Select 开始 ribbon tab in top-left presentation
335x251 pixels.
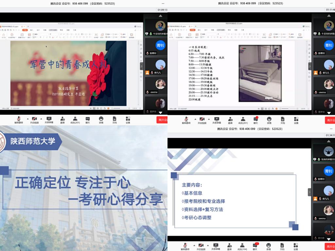[x=25, y=30]
